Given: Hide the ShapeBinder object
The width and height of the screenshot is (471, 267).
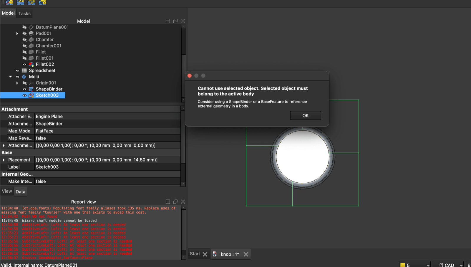Looking at the screenshot, I should pos(24,89).
